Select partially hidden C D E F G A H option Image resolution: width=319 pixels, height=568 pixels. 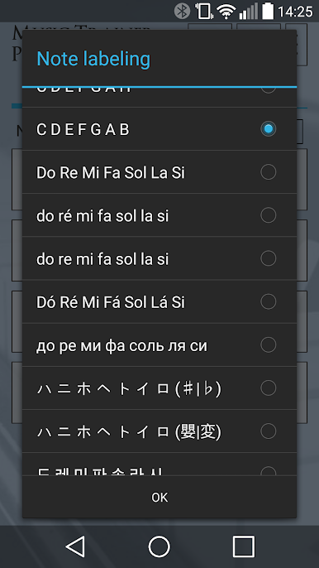159,97
